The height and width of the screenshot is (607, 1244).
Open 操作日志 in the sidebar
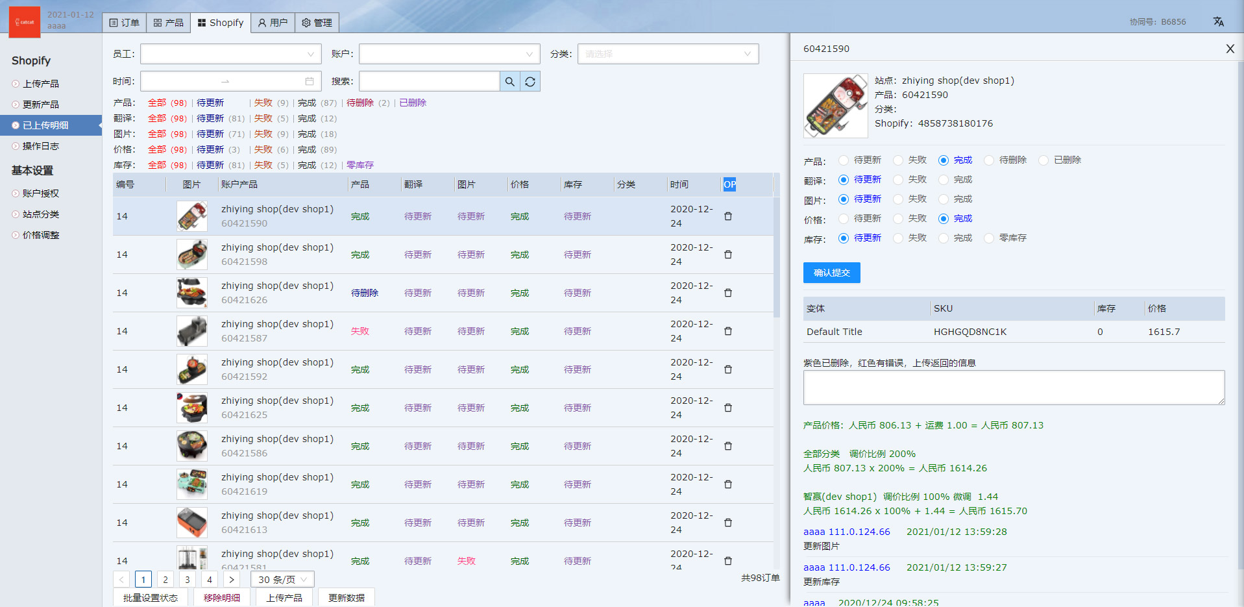(x=41, y=146)
